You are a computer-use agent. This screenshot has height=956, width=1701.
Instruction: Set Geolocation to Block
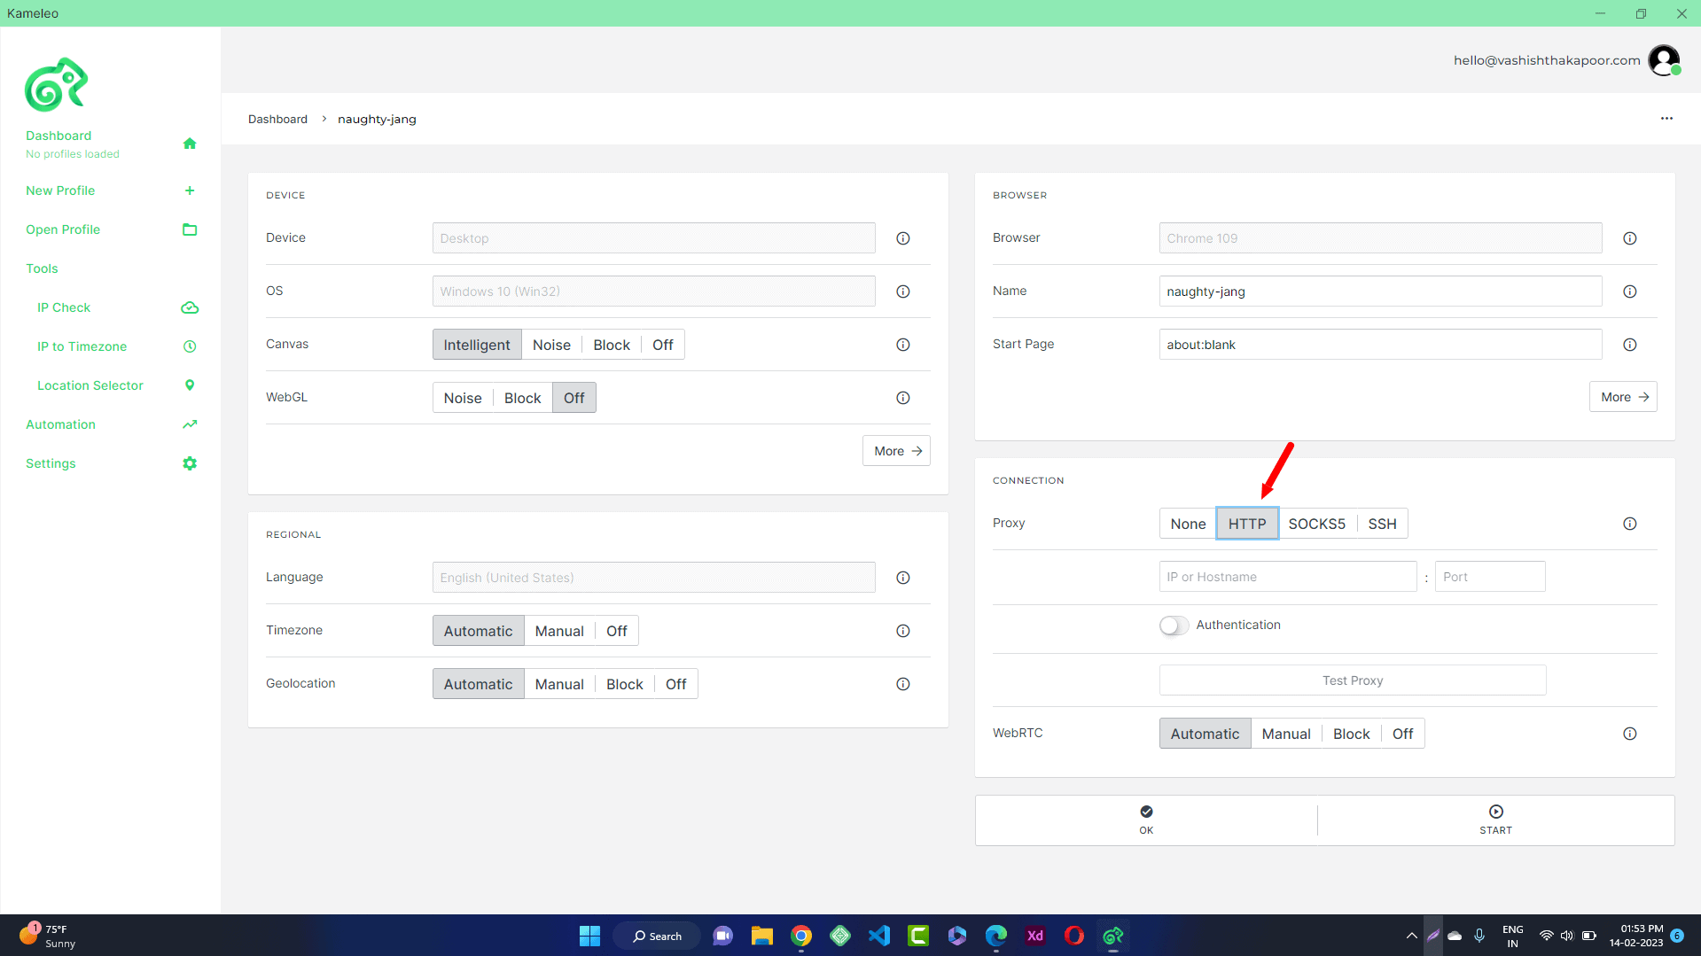(x=624, y=683)
